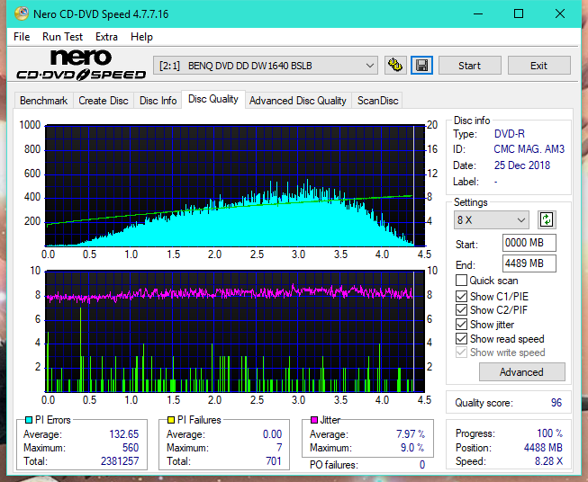Maximize the Nero CD-DVD Speed window
Viewport: 588px width, 482px height.
tap(519, 13)
